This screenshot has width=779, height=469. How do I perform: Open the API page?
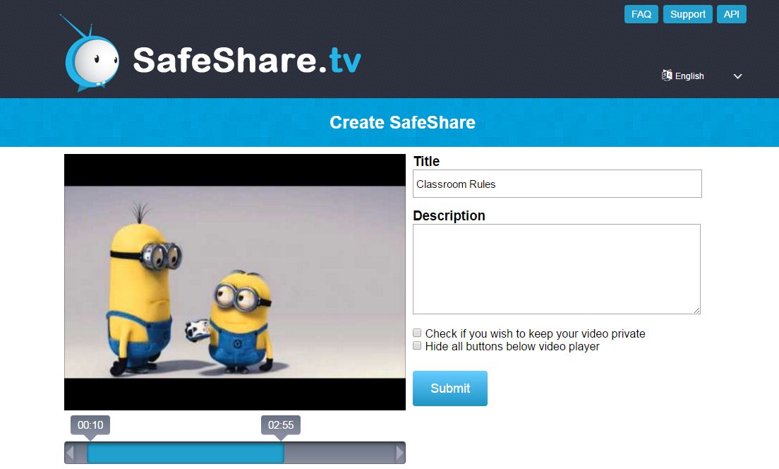731,14
